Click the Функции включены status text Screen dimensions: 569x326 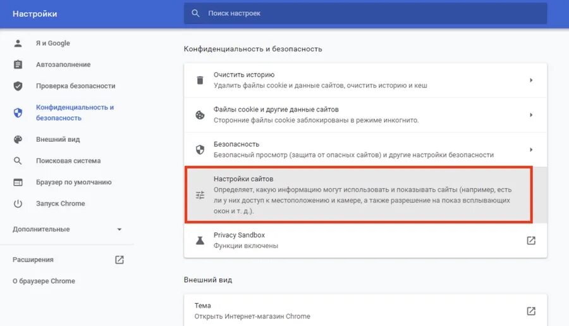[x=246, y=246]
